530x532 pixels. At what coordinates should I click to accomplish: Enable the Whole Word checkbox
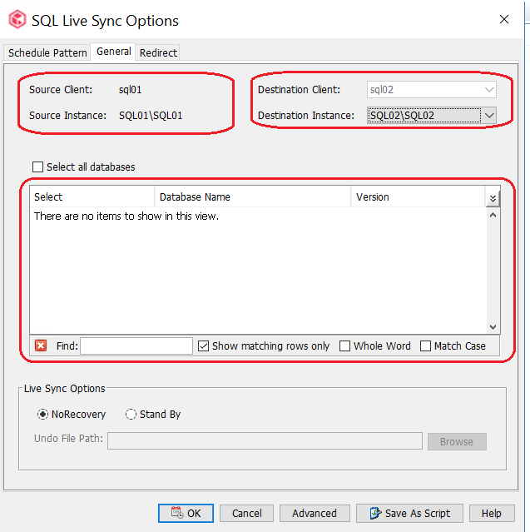click(344, 346)
